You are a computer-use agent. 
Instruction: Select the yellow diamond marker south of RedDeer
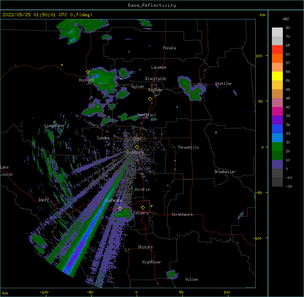point(150,99)
